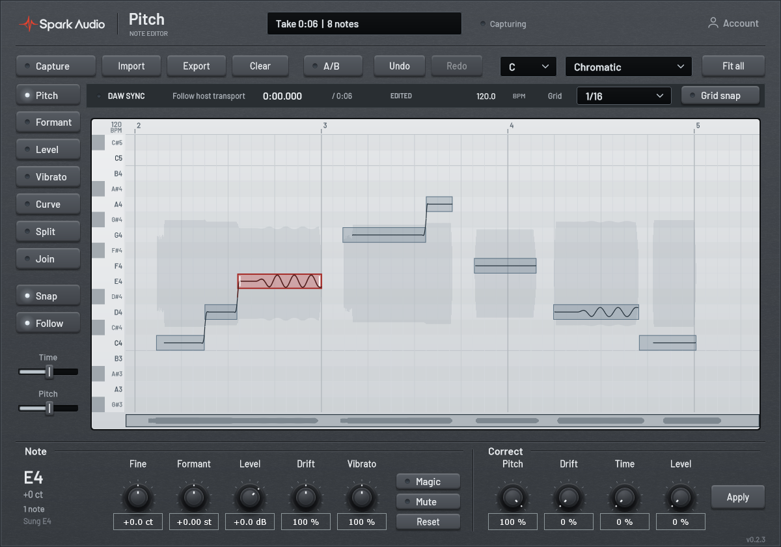Select the A4 note block
The width and height of the screenshot is (781, 547).
[x=439, y=204]
